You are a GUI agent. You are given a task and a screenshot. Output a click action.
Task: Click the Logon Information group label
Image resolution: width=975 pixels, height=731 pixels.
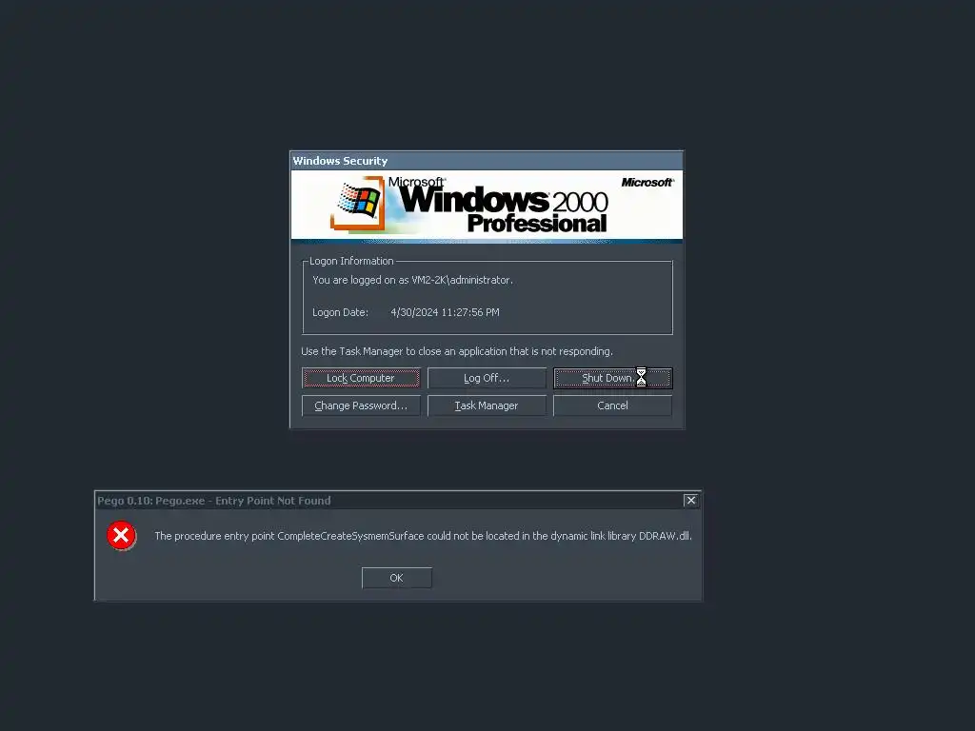pos(351,261)
